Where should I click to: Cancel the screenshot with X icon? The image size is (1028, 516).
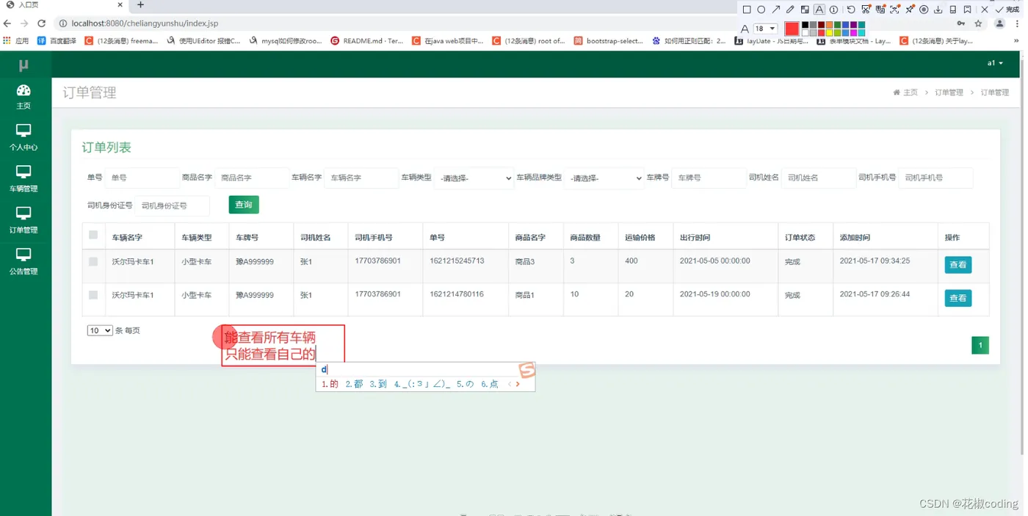tap(985, 10)
